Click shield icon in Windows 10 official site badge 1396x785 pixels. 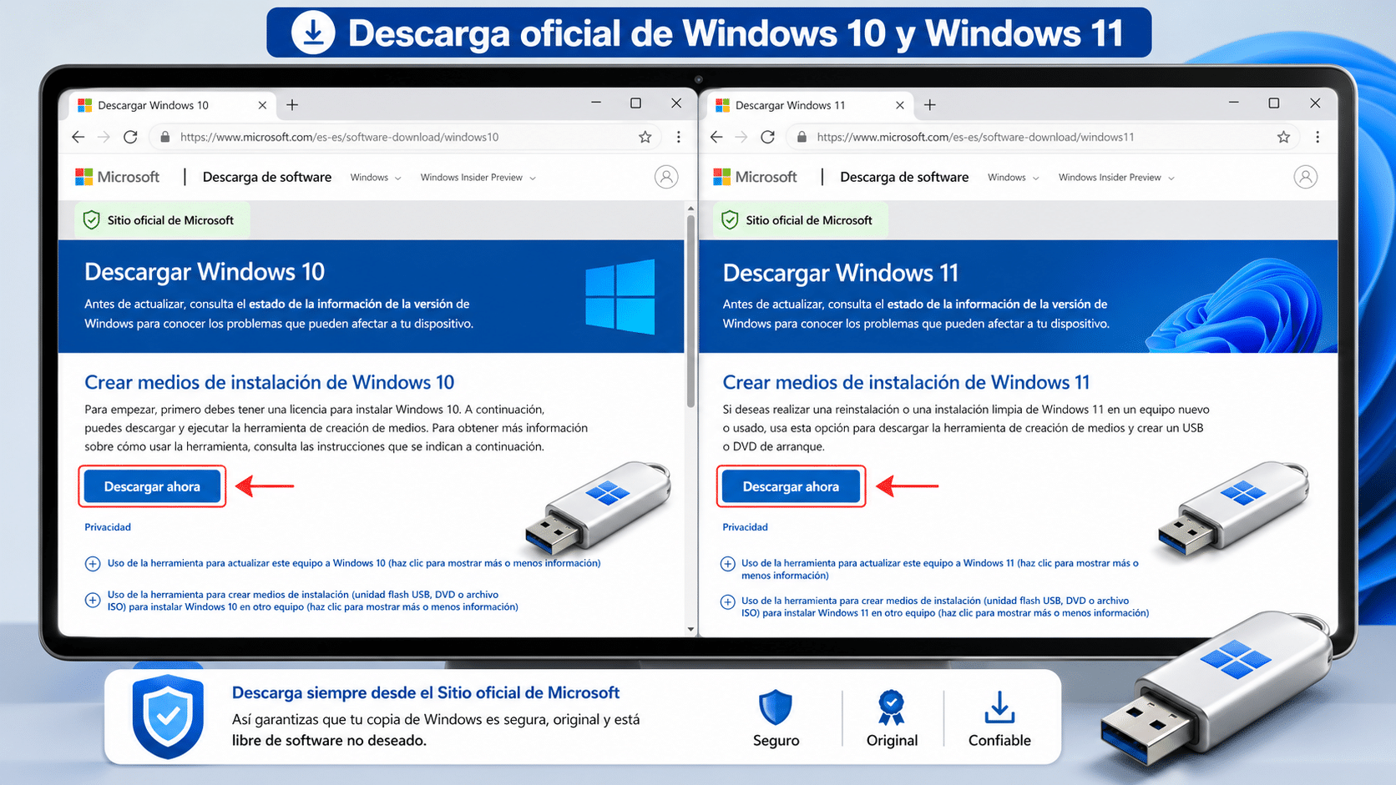pyautogui.click(x=92, y=220)
